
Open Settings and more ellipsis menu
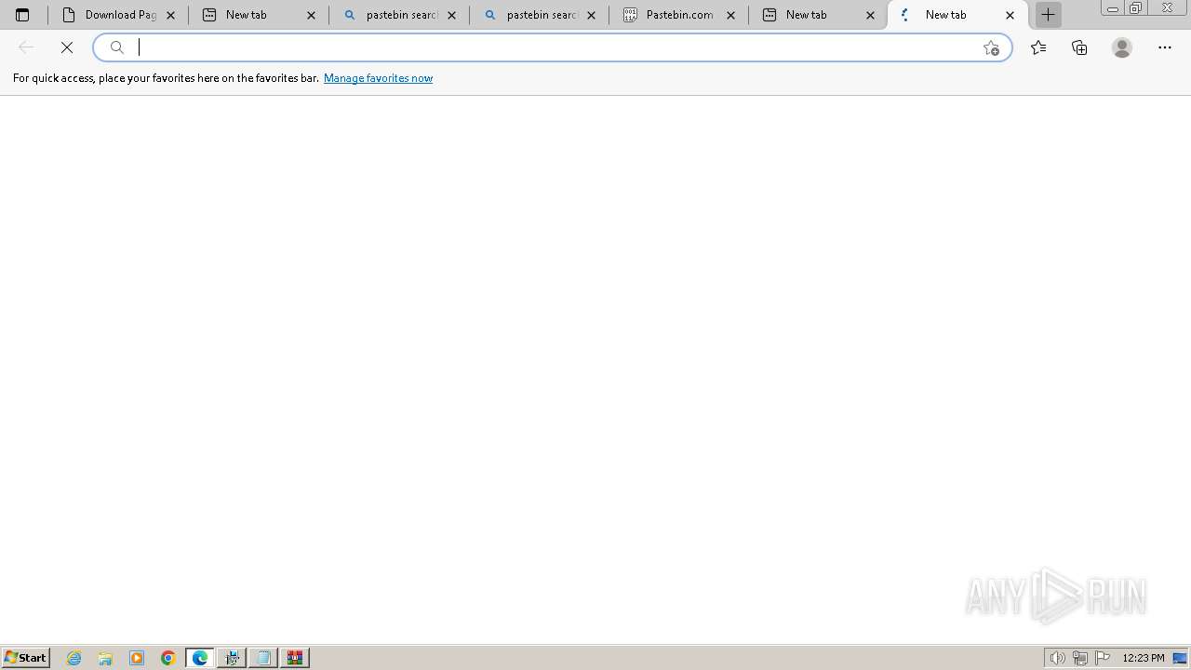point(1165,47)
